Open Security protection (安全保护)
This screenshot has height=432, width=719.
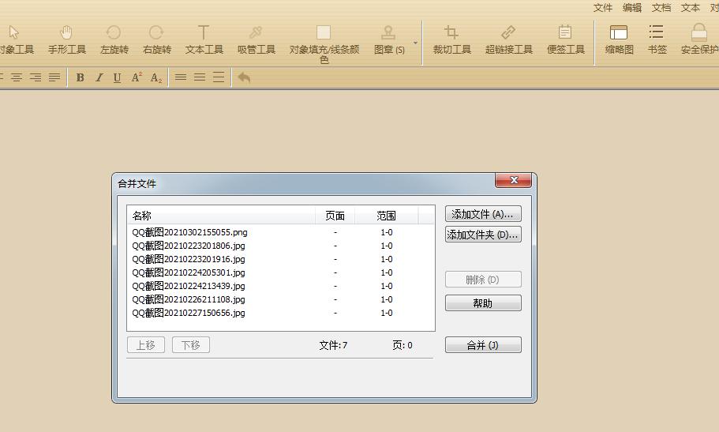(699, 39)
